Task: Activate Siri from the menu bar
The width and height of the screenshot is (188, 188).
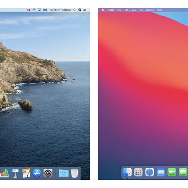Action: coord(80,10)
